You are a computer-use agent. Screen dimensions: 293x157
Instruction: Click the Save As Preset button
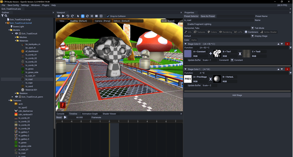208,16
